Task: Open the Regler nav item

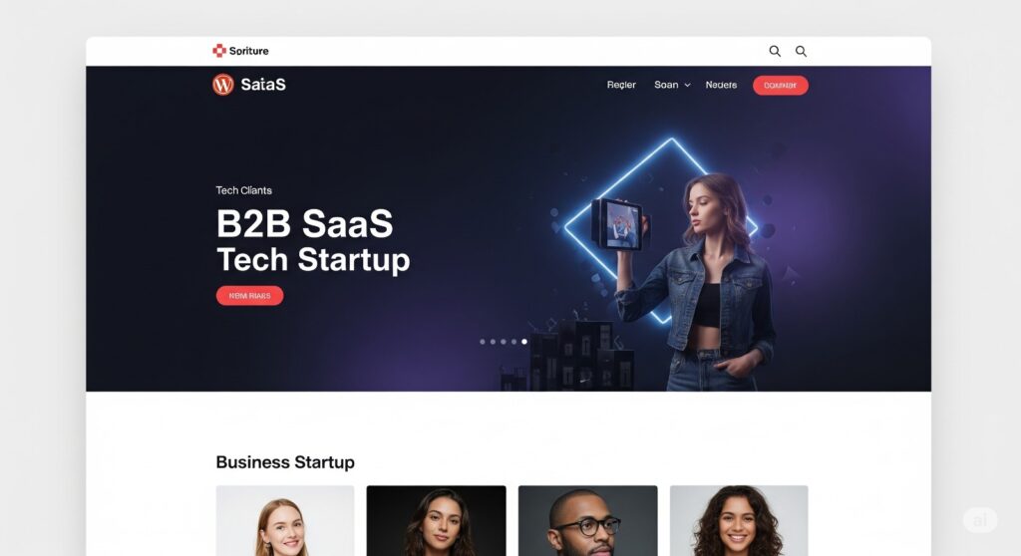Action: 621,85
